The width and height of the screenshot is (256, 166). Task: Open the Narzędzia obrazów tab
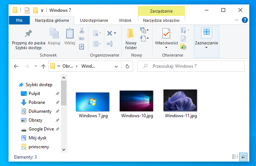(x=161, y=20)
